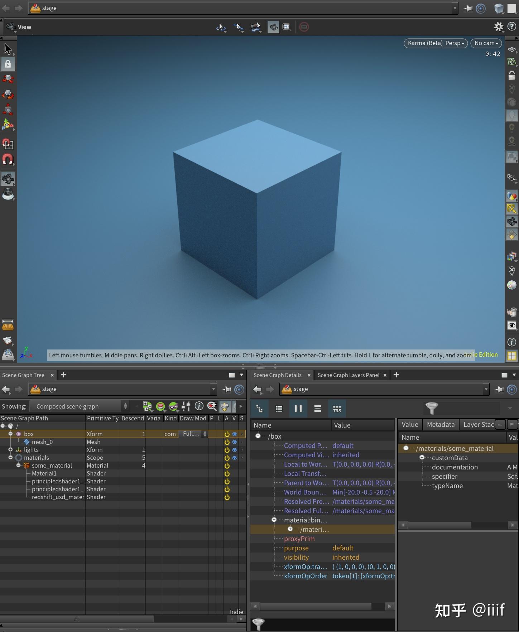
Task: Click the reference plane grid icon in right toolbar
Action: tap(512, 50)
